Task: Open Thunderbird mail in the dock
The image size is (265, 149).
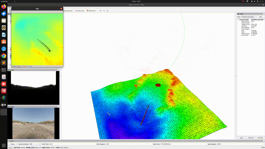Action: (4, 14)
